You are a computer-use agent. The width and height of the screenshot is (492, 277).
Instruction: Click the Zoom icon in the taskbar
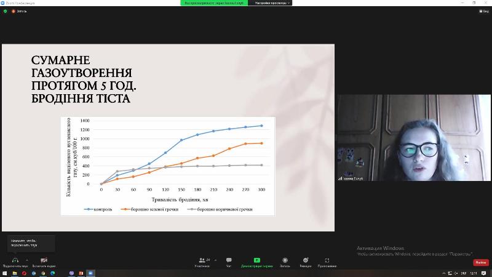90,273
